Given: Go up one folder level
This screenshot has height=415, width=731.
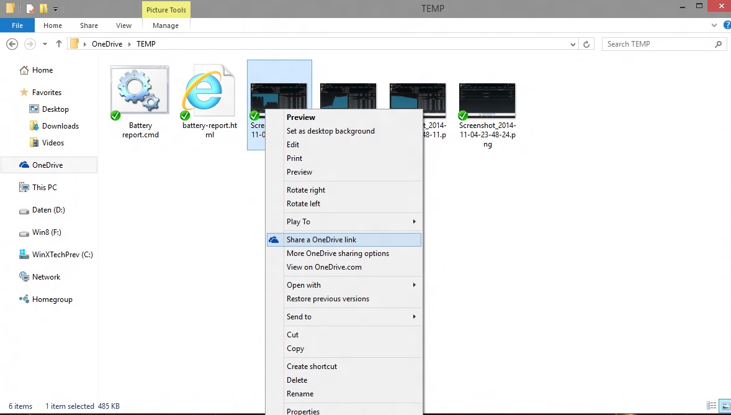Looking at the screenshot, I should point(59,44).
